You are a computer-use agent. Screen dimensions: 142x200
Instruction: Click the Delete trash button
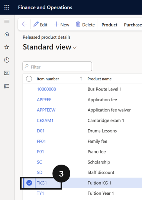click(85, 24)
